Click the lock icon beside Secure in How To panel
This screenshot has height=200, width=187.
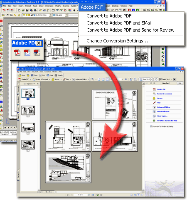[x=154, y=98]
